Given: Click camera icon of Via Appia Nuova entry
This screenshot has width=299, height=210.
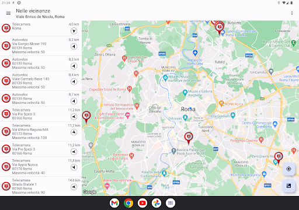Looking at the screenshot, I should pos(6,167).
